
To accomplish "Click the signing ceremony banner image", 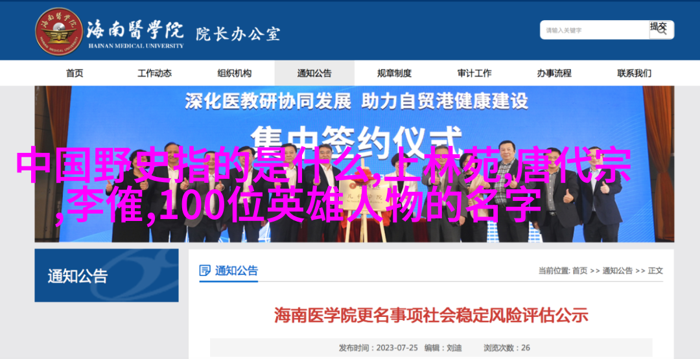I will [x=355, y=164].
